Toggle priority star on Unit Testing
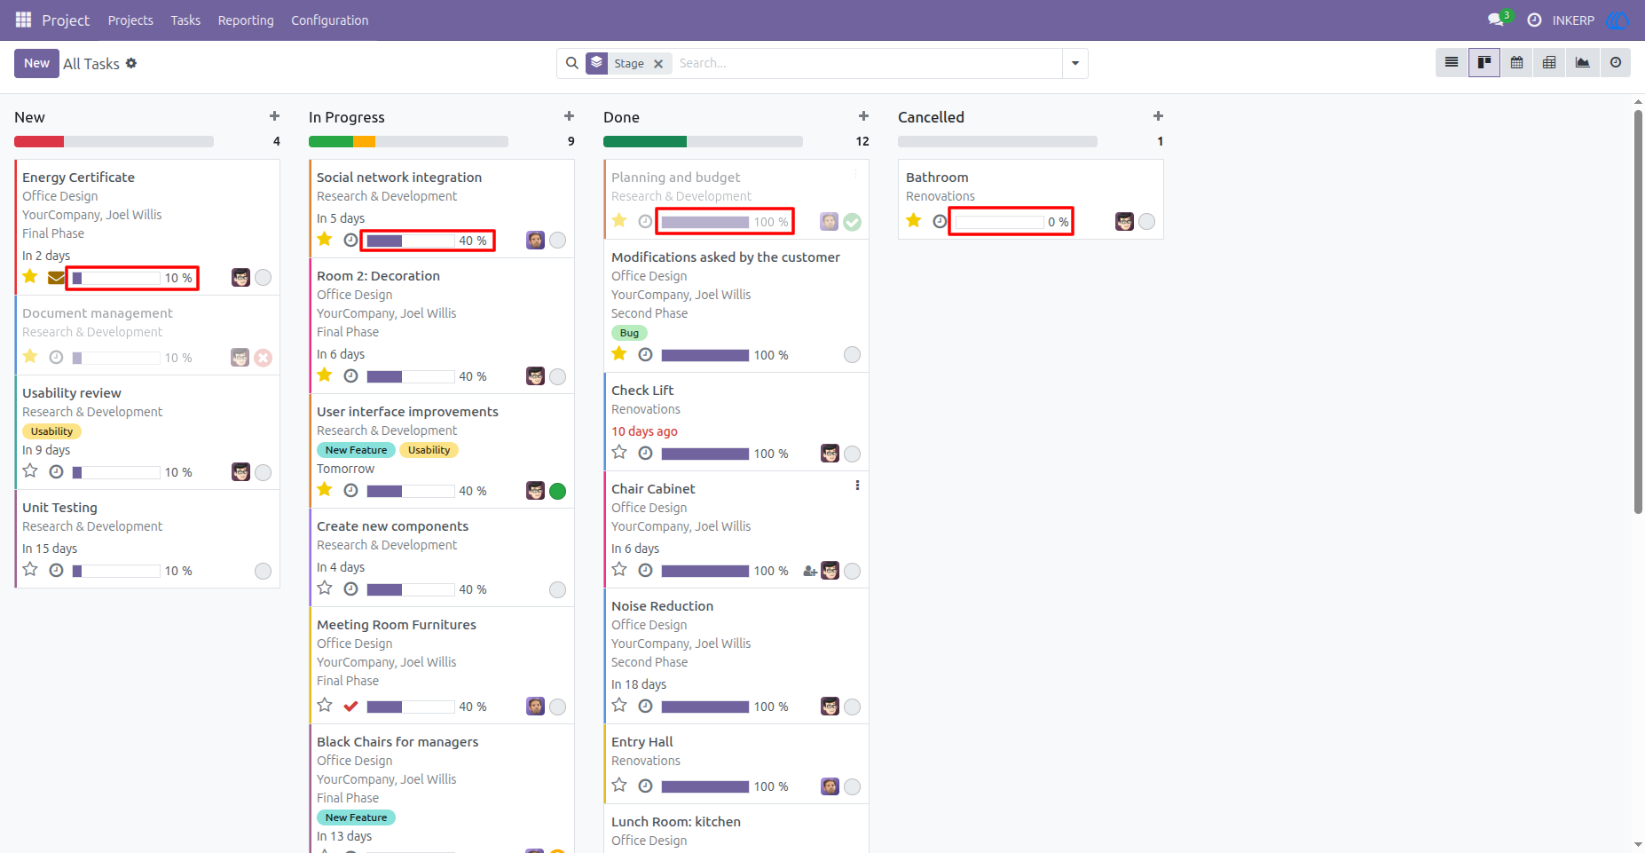The height and width of the screenshot is (853, 1645). tap(30, 570)
